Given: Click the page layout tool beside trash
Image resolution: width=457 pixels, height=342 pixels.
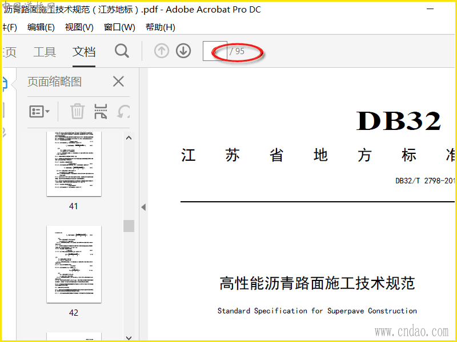Looking at the screenshot, I should (101, 111).
